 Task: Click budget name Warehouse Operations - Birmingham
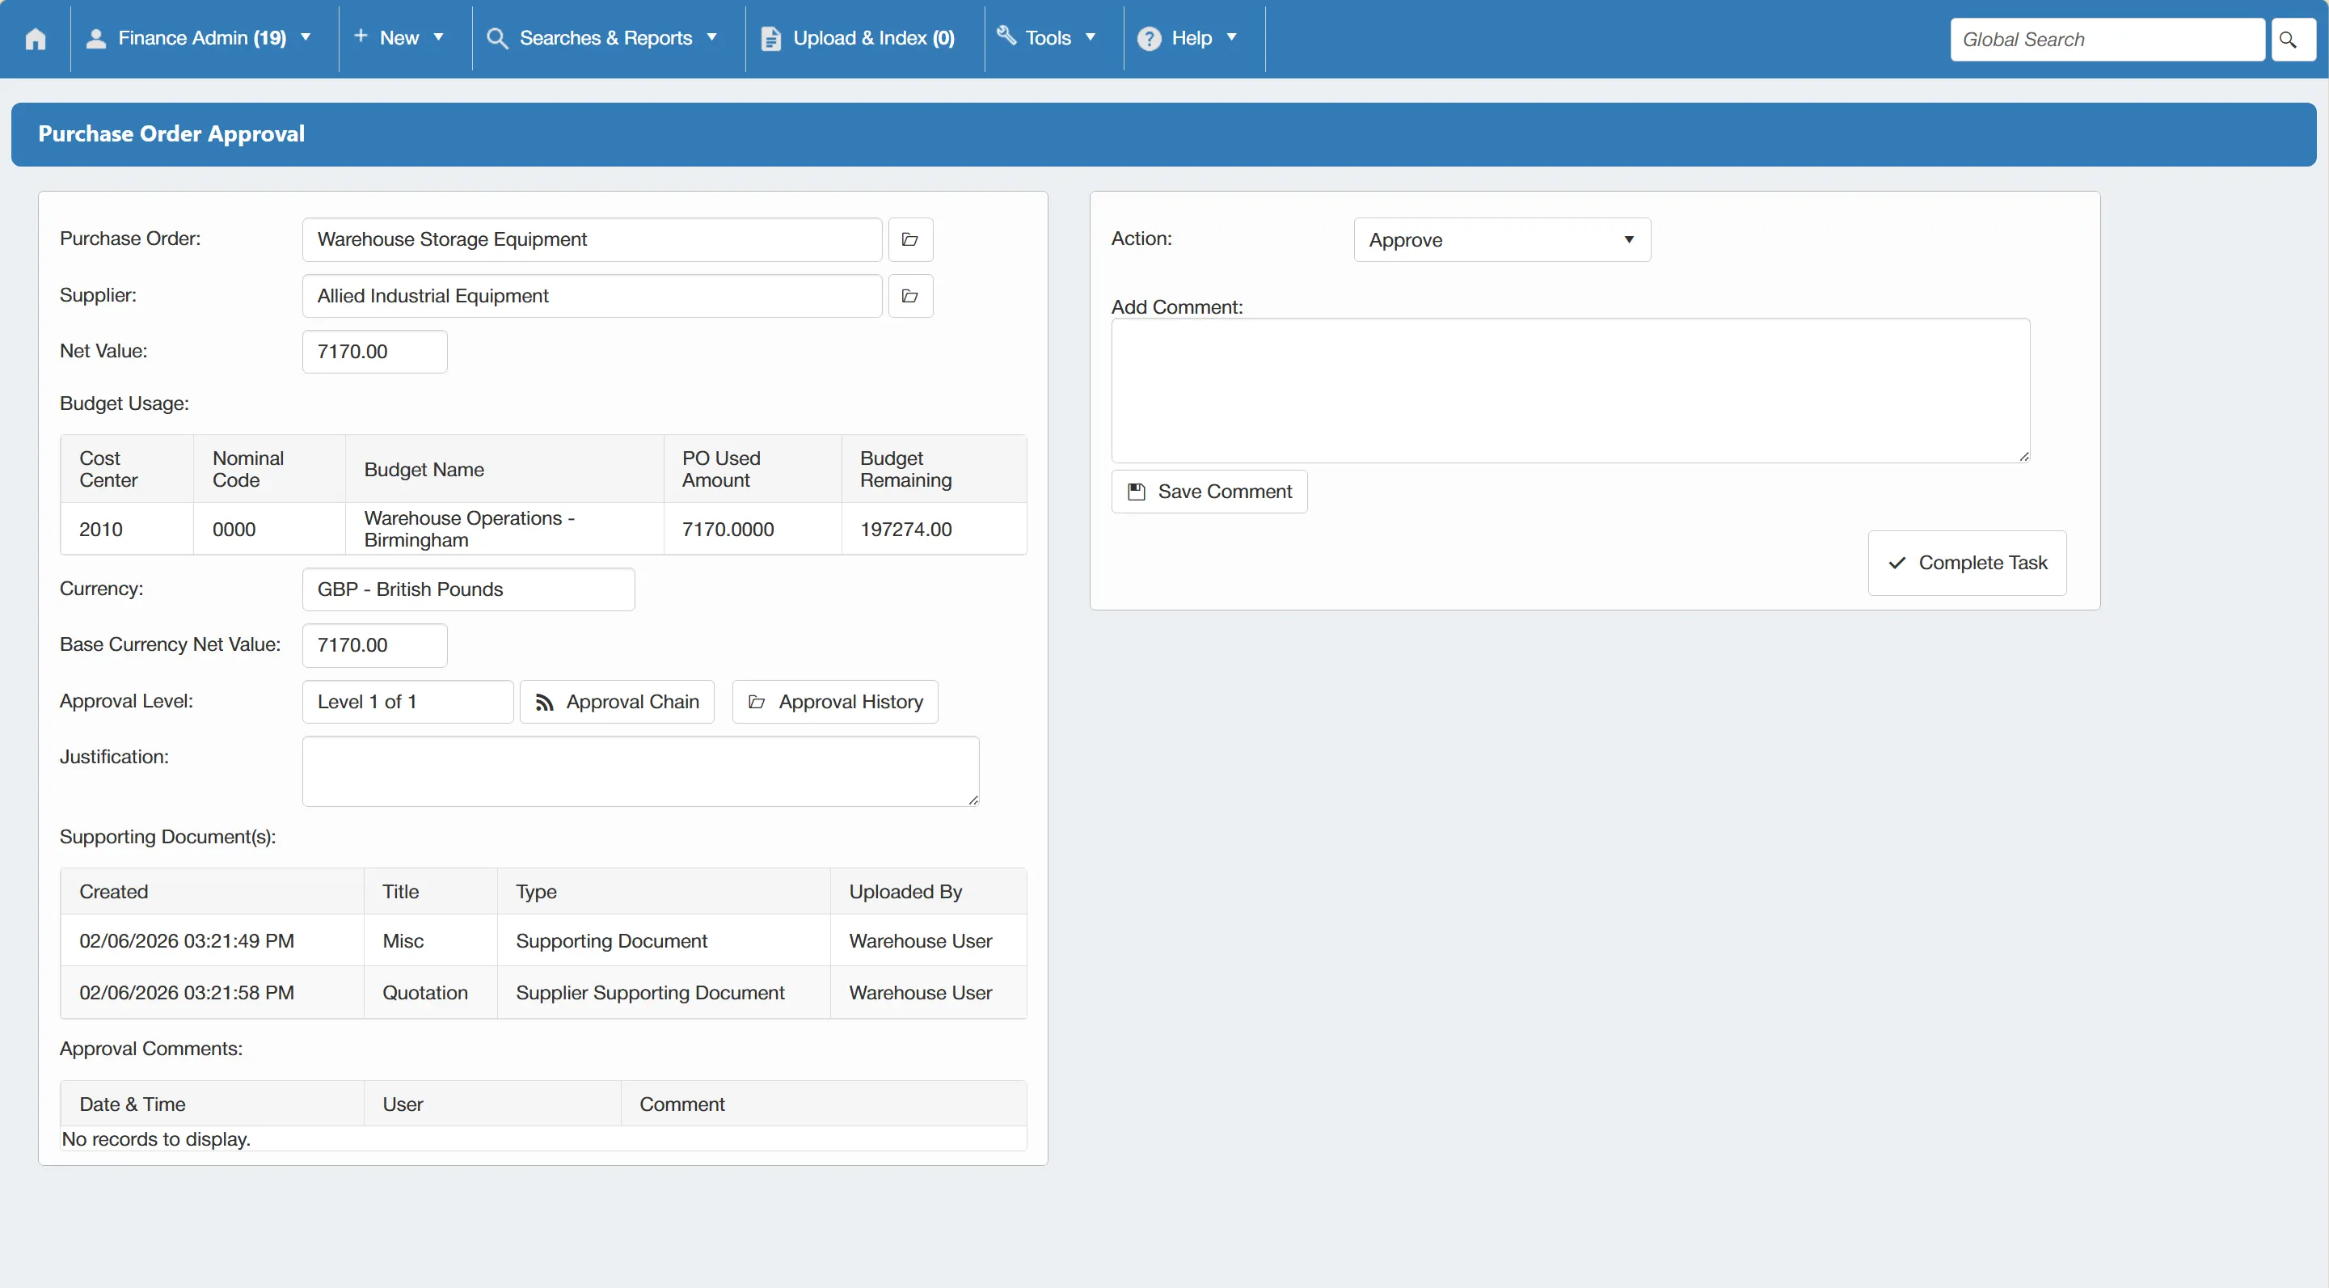pyautogui.click(x=469, y=529)
